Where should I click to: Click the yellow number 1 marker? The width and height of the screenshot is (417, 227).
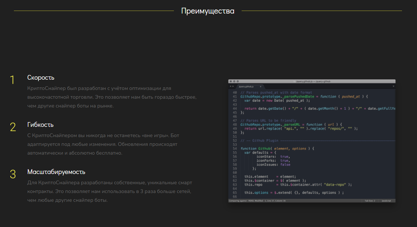coord(12,80)
